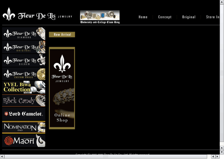This screenshot has width=224, height=168.
Task: Open the Nomination Italy brand banner
Action: 24,127
